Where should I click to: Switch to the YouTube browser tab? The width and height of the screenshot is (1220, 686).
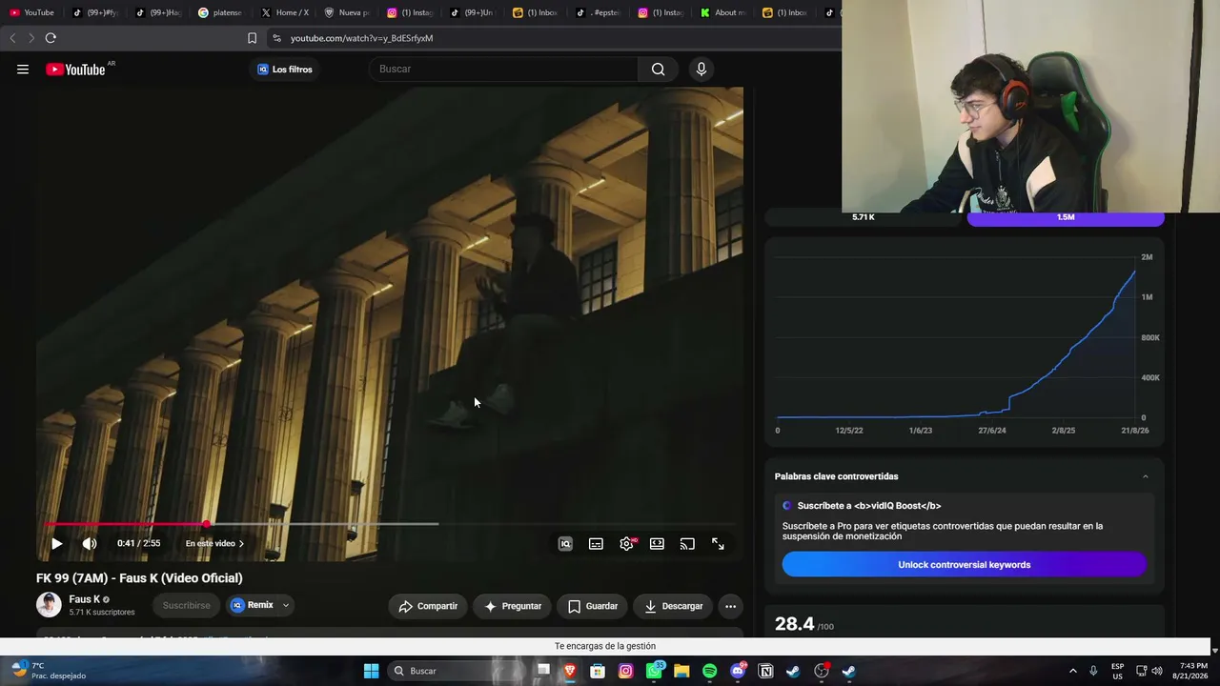pos(32,12)
